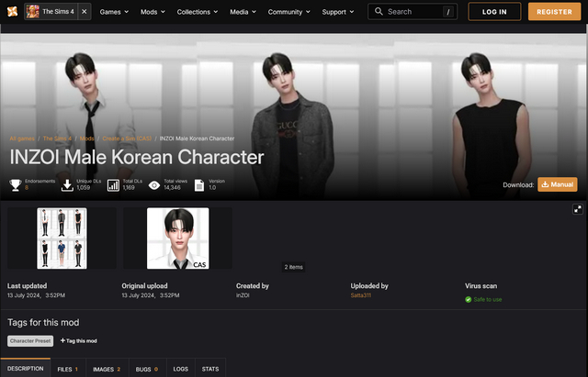Focus the Search input field
This screenshot has height=377, width=588.
[x=413, y=12]
